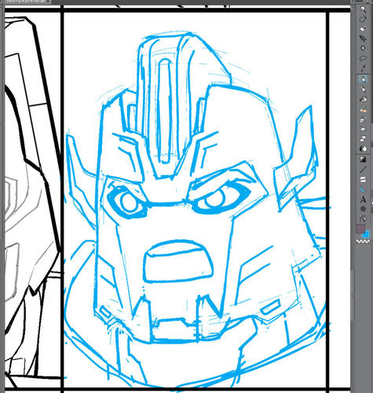This screenshot has width=373, height=393.
Task: Pick the blue Ruler tool
Action: (x=363, y=189)
